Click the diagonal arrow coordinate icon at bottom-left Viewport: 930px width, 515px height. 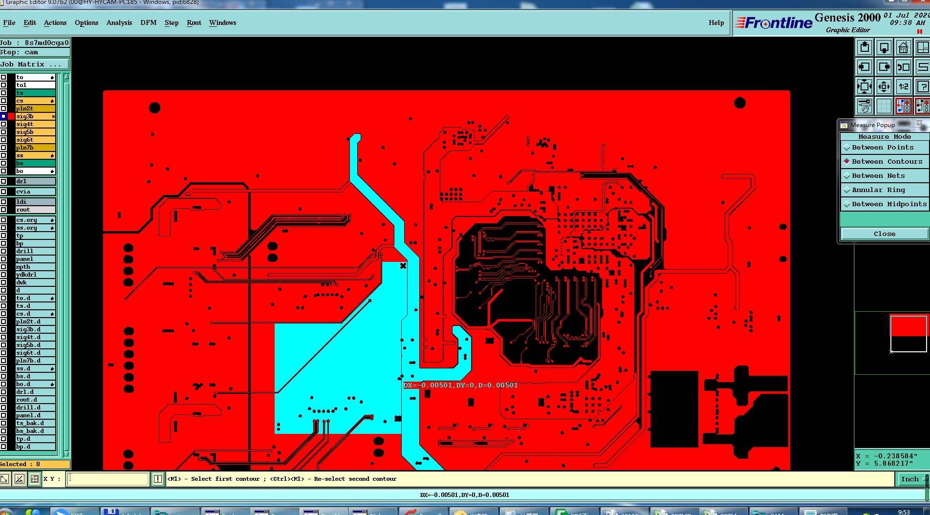(4, 479)
